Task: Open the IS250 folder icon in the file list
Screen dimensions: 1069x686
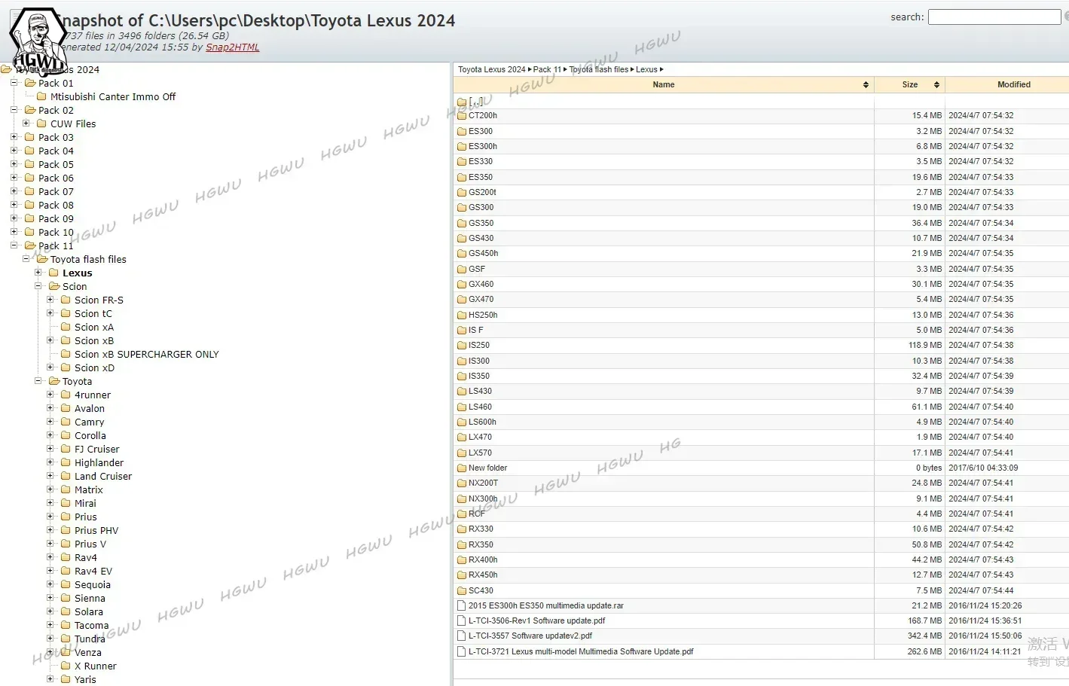Action: (x=462, y=346)
